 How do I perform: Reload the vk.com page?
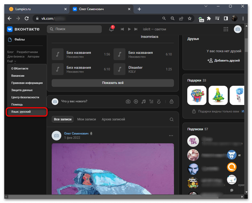(x=27, y=18)
